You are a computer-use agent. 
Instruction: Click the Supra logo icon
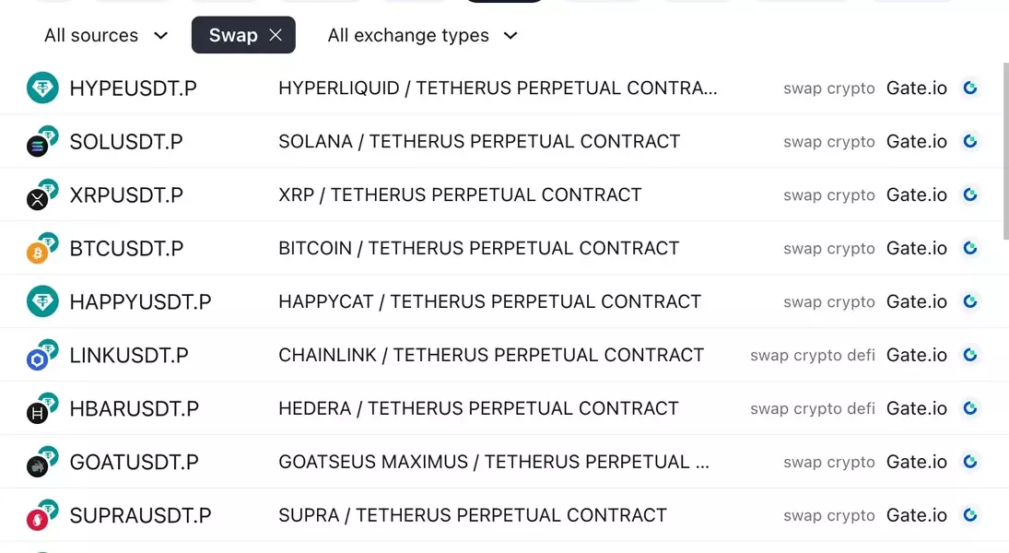tap(38, 521)
